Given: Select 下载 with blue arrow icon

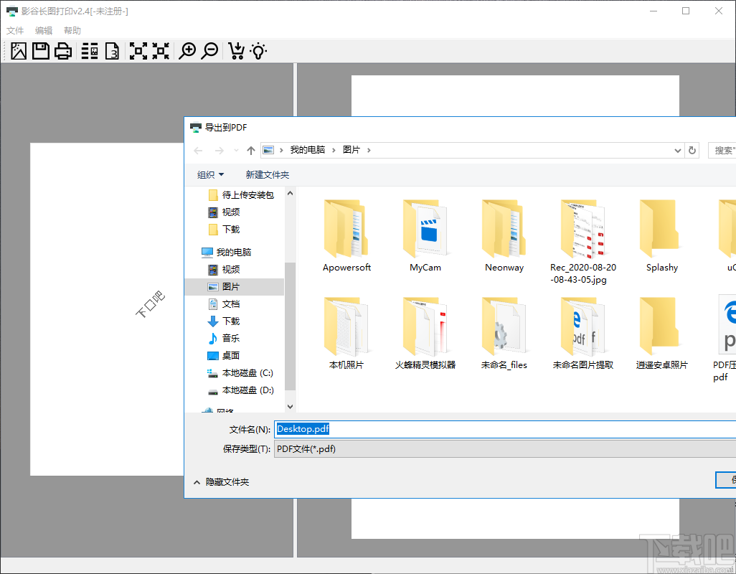Looking at the screenshot, I should pyautogui.click(x=225, y=321).
